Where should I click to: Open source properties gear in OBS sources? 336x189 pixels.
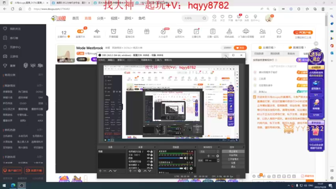point(139,171)
